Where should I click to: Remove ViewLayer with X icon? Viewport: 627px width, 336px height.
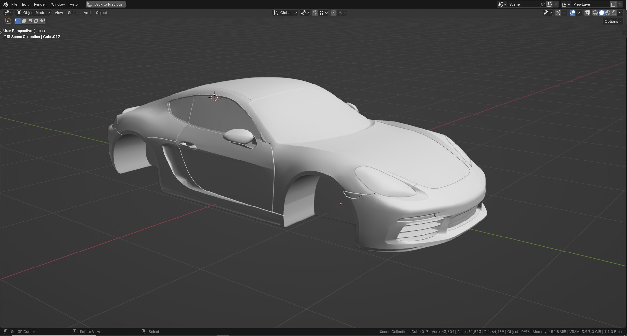[x=620, y=4]
